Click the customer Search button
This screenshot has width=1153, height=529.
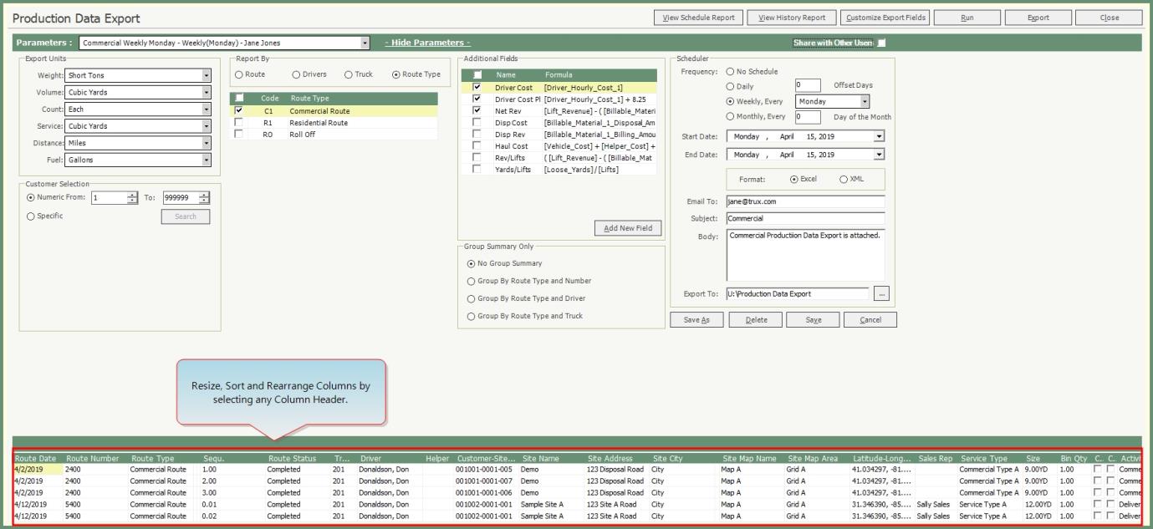tap(186, 216)
